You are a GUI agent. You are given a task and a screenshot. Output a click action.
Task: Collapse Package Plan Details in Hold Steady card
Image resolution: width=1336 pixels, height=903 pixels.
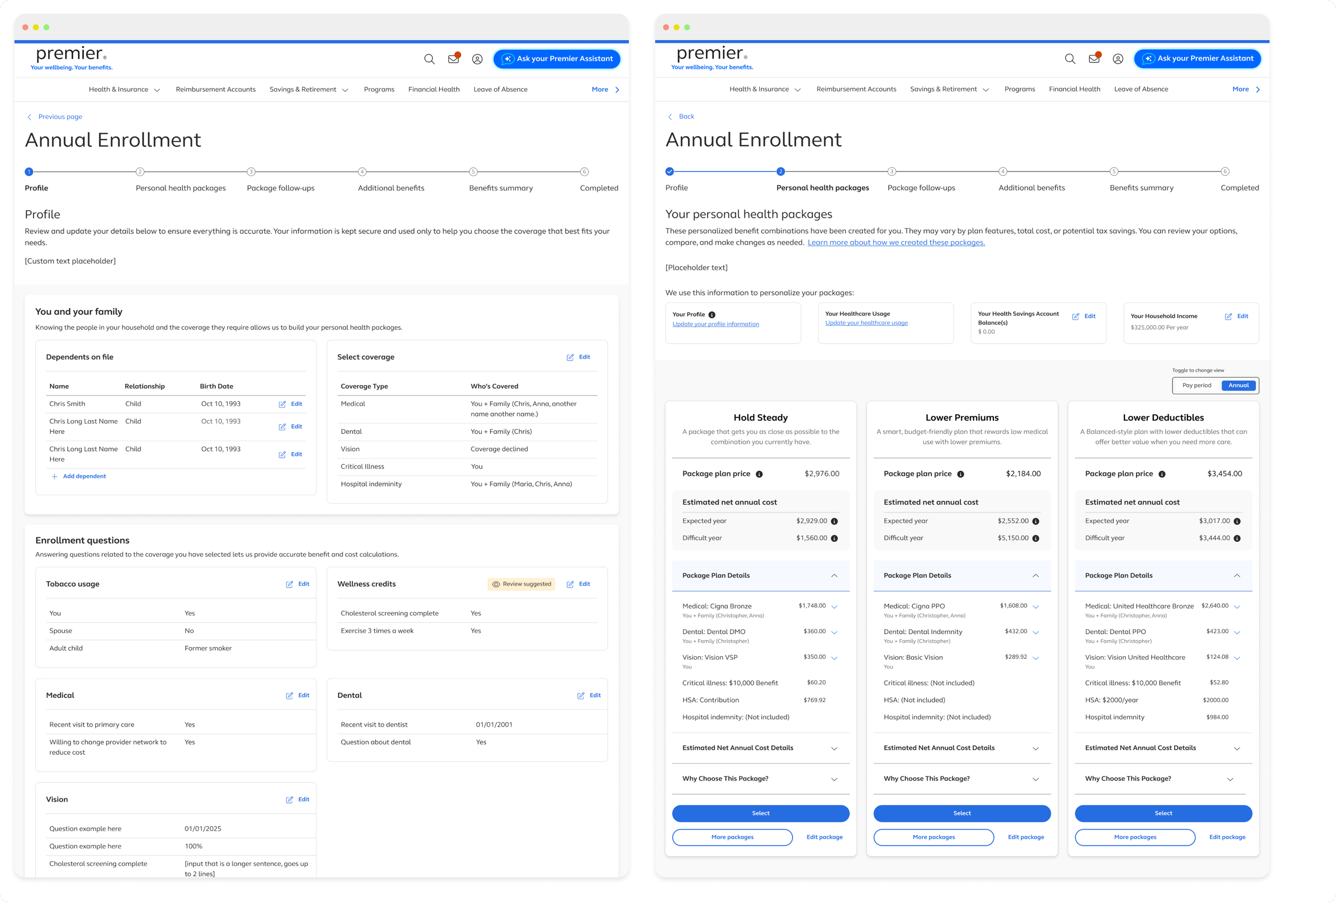(834, 576)
